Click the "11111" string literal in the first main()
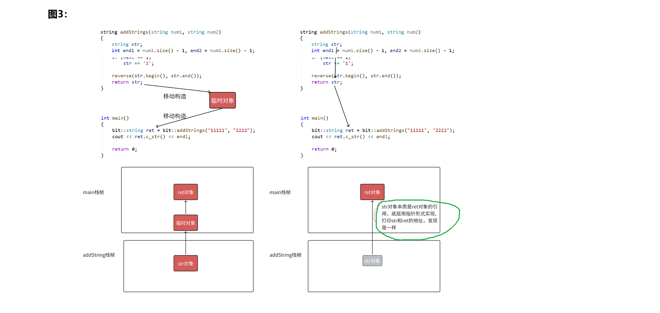The image size is (660, 313). click(x=217, y=130)
